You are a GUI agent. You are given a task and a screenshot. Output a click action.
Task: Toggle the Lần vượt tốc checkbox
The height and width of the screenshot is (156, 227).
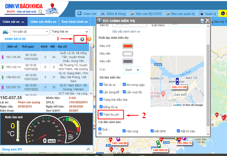(124, 92)
